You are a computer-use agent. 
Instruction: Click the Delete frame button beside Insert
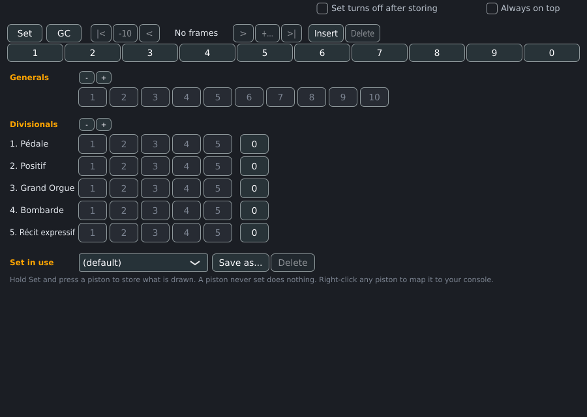[363, 33]
